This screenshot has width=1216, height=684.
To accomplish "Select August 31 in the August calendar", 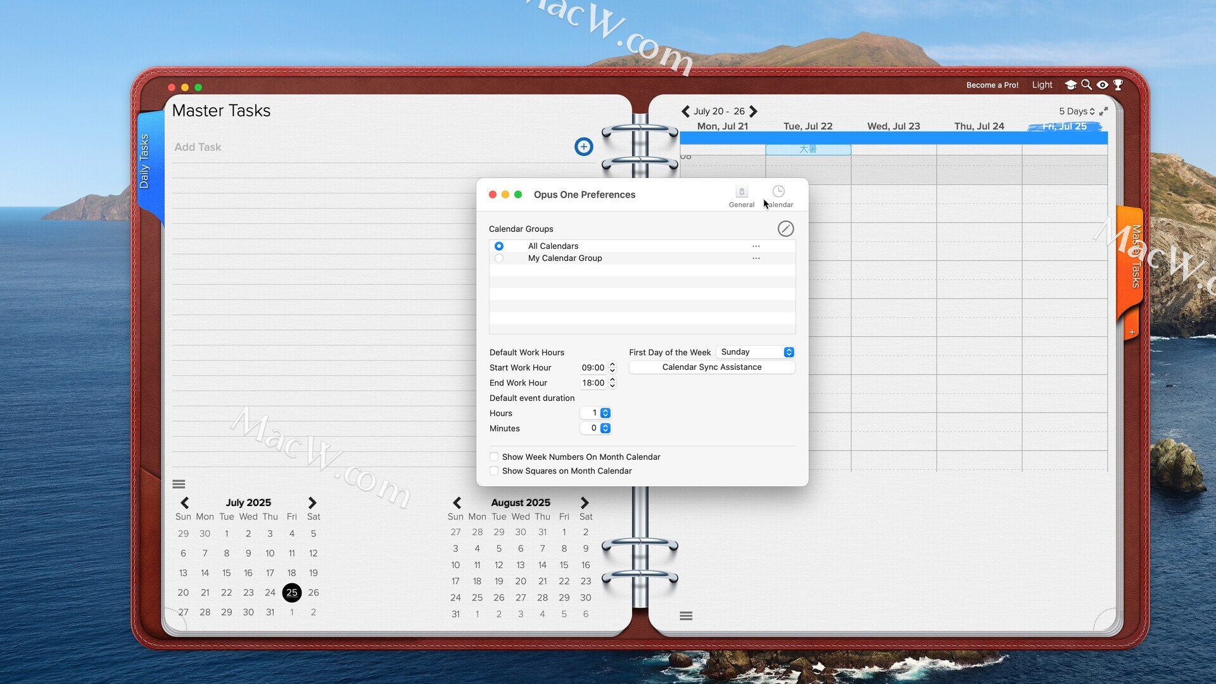I will click(455, 614).
